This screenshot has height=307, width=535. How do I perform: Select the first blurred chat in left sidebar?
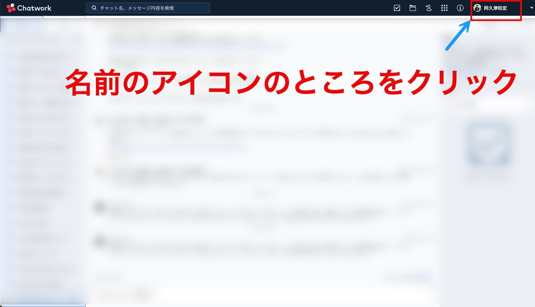(43, 57)
